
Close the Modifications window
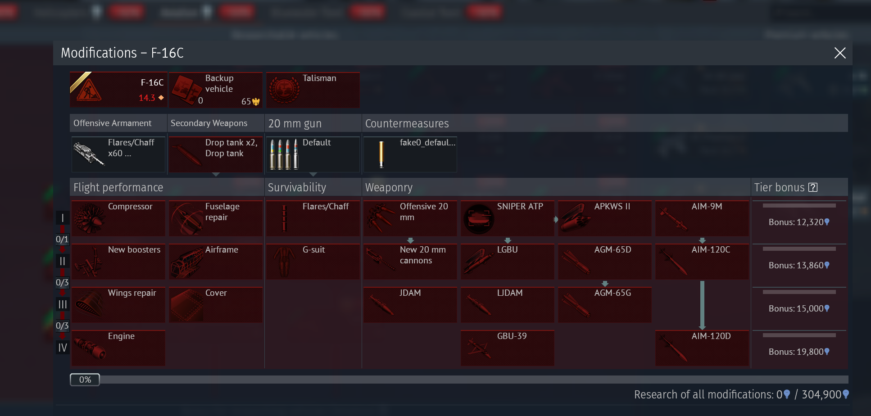839,53
